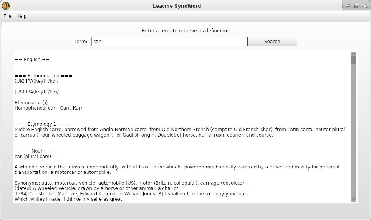Image resolution: width=371 pixels, height=220 pixels.
Task: Click the 'Which whiles I haue' line
Action: [69, 199]
